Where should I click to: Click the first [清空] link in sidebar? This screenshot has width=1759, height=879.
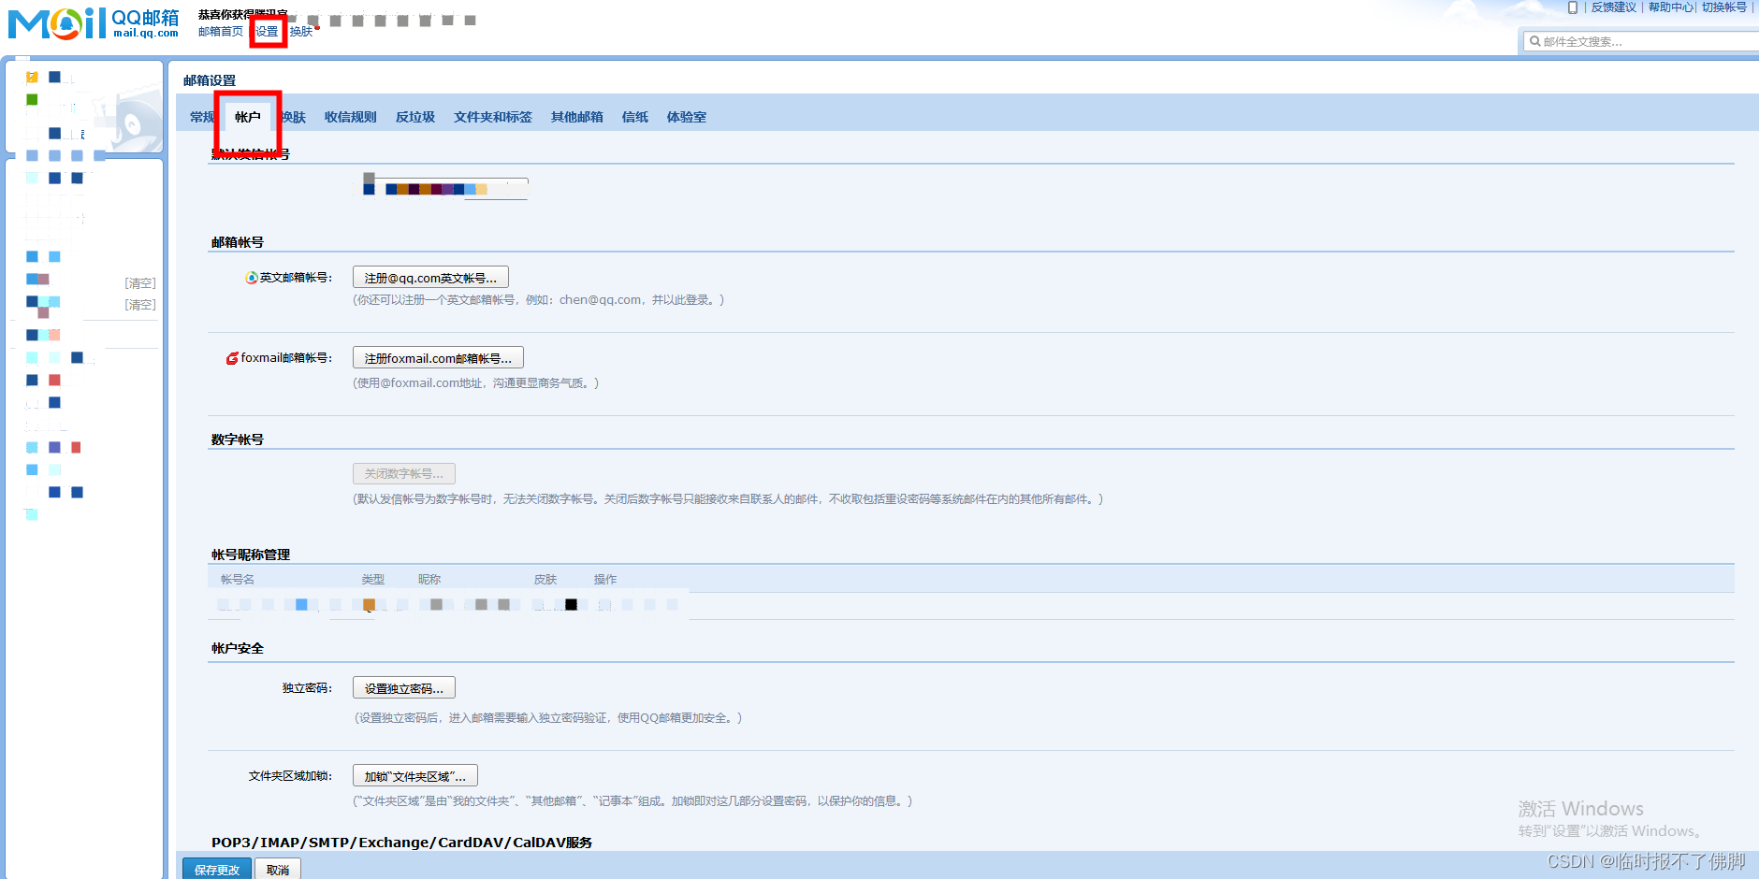tap(139, 282)
